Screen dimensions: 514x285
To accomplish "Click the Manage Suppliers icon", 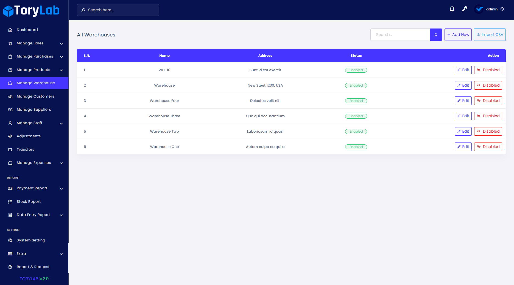I will 10,109.
